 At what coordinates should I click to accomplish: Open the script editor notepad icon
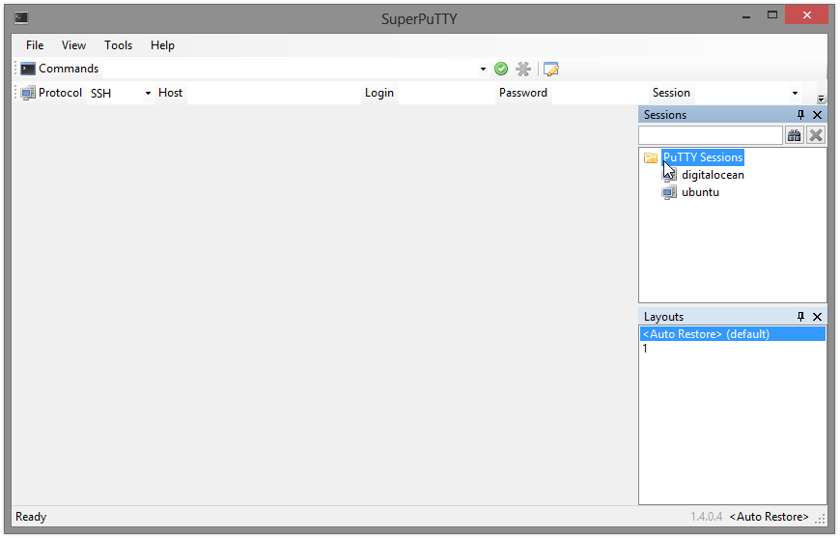pyautogui.click(x=550, y=69)
